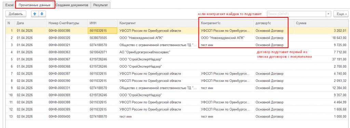The width and height of the screenshot is (350, 128).
Task: Select invoice number 00НФ-0000388
Action: click(59, 102)
